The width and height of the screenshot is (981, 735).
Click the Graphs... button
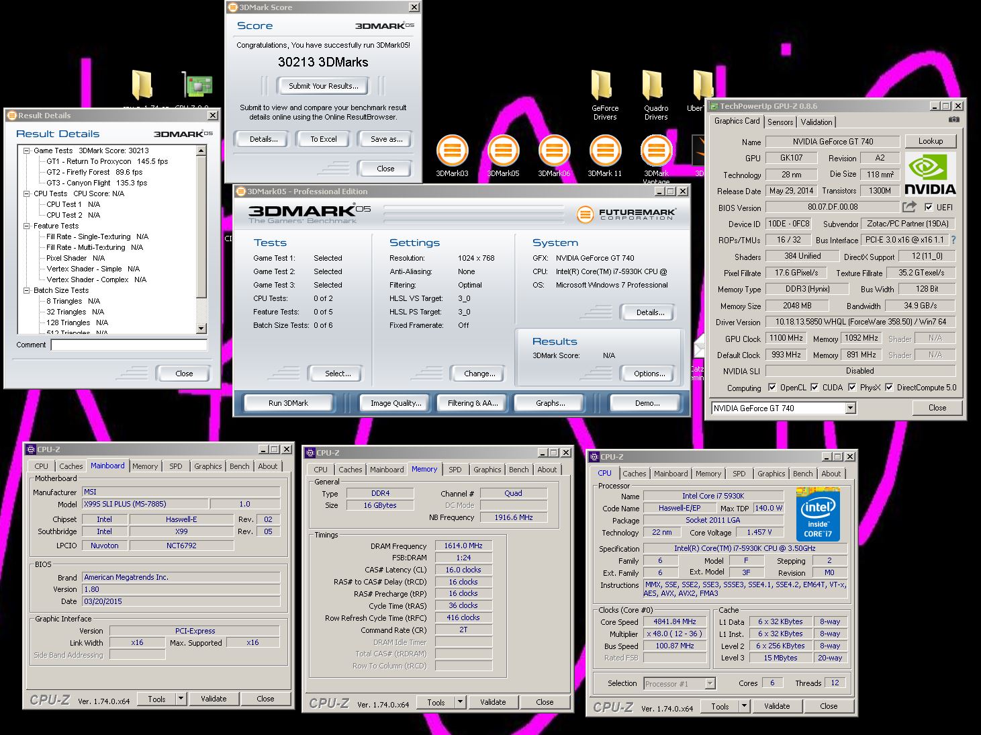coord(550,403)
